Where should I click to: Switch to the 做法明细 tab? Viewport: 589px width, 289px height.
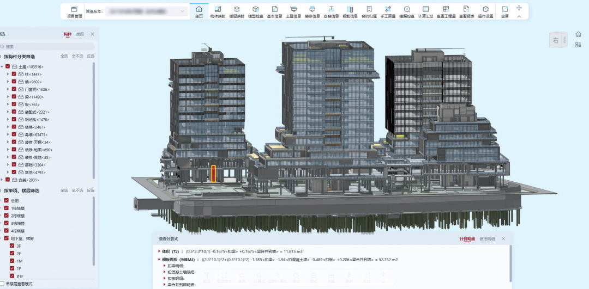point(488,239)
